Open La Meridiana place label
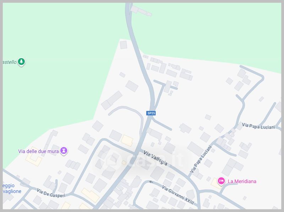Image resolution: width=284 pixels, height=212 pixels. click(242, 181)
